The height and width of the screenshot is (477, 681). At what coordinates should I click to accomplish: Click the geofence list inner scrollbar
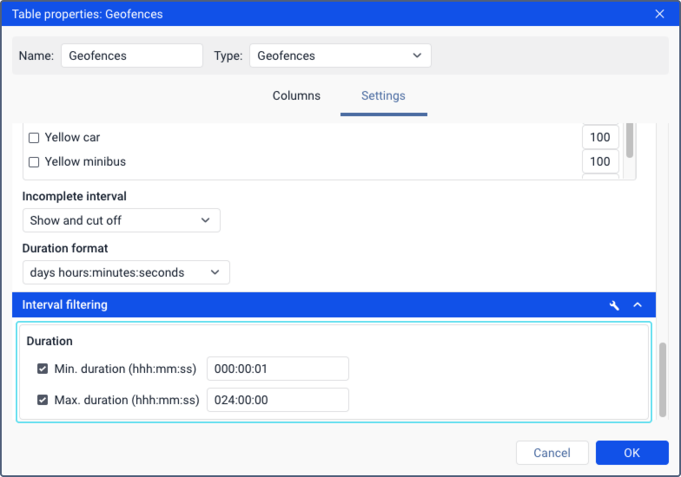click(629, 140)
